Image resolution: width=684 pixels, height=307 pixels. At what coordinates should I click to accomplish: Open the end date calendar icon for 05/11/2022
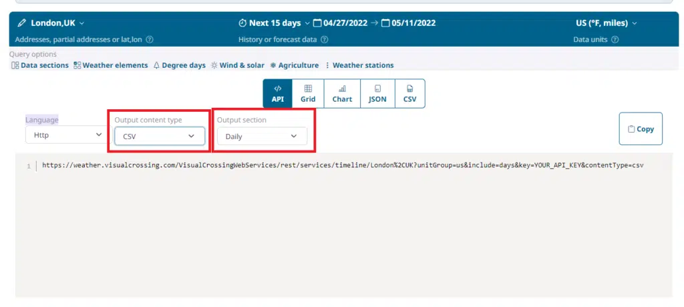pos(385,23)
